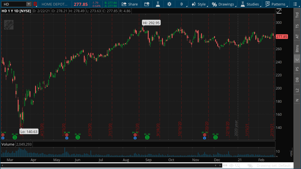Open the Share menu
The height and width of the screenshot is (169, 301).
coord(130,4)
